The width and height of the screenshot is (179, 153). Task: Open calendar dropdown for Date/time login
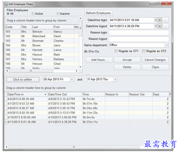pyautogui.click(x=160, y=20)
